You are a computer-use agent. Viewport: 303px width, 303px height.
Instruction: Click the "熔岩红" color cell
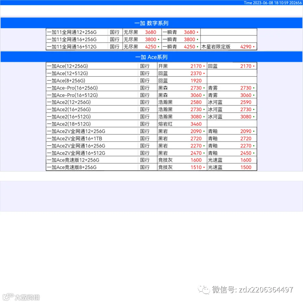(165, 124)
